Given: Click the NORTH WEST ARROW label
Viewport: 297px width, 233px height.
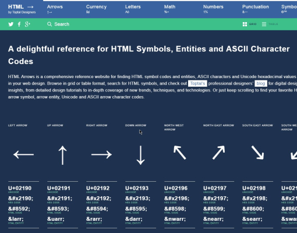Looking at the screenshot, I should tap(174, 128).
